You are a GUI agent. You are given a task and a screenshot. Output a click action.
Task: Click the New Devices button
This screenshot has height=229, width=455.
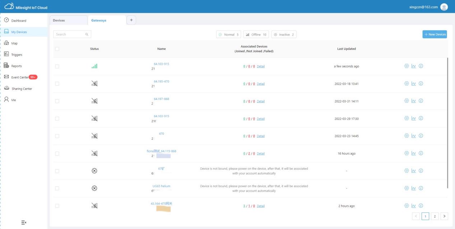[435, 34]
